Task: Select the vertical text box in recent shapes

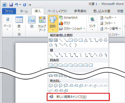Action: click(x=55, y=40)
